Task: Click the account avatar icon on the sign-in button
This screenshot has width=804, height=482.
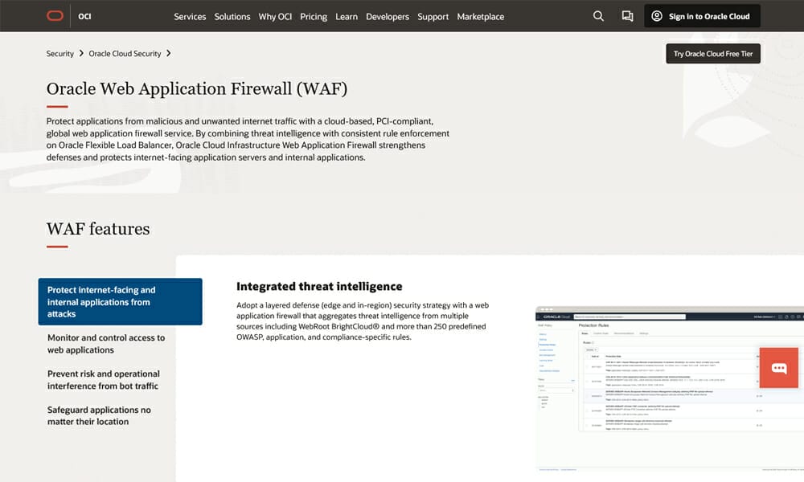Action: pyautogui.click(x=658, y=15)
